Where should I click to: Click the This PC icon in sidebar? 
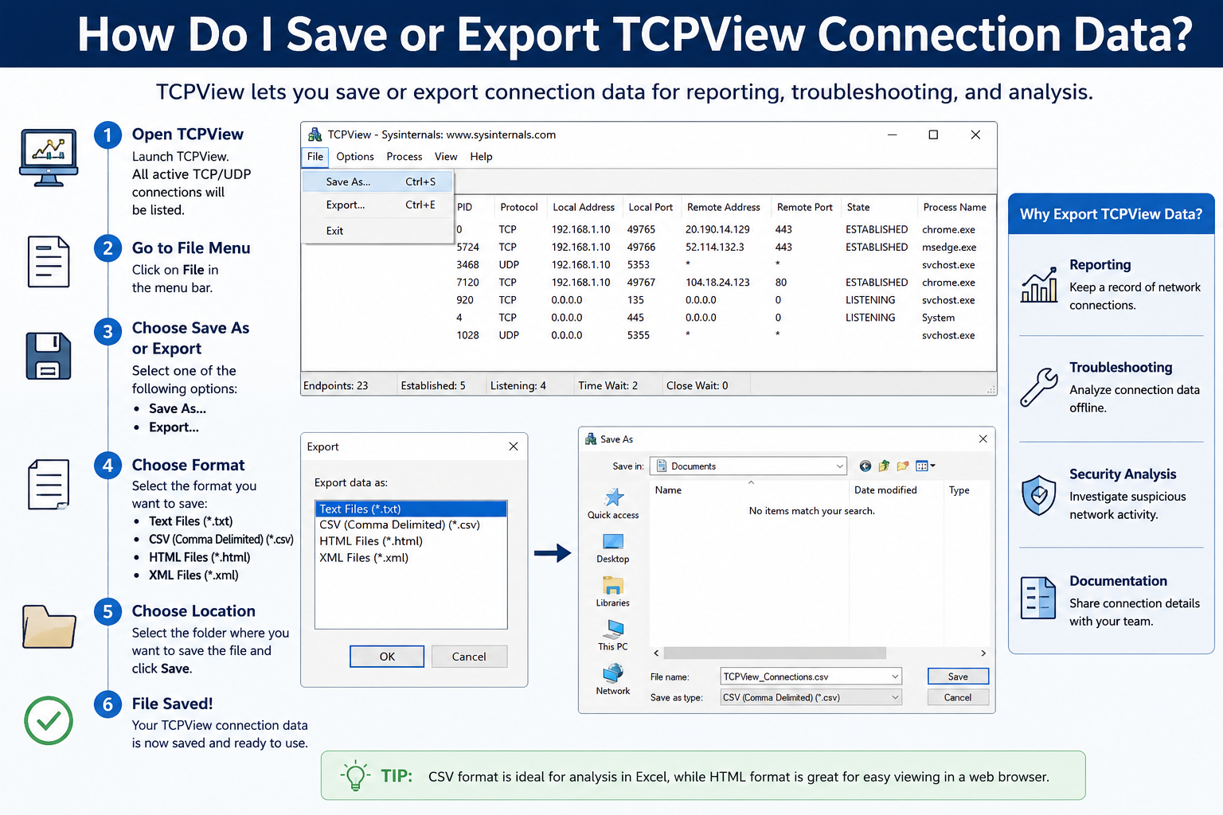pos(613,630)
